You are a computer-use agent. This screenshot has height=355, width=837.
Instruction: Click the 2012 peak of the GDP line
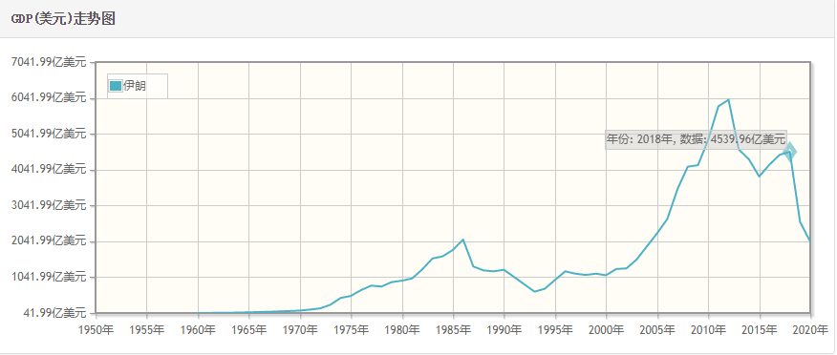click(729, 99)
